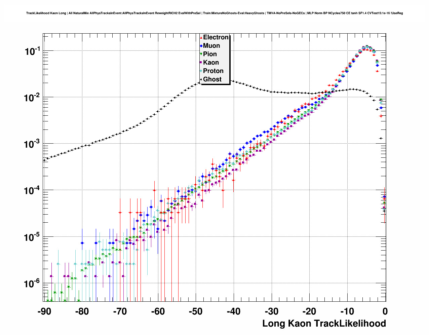The image size is (429, 335).
Task: Select the Electron legend label
Action: click(216, 37)
